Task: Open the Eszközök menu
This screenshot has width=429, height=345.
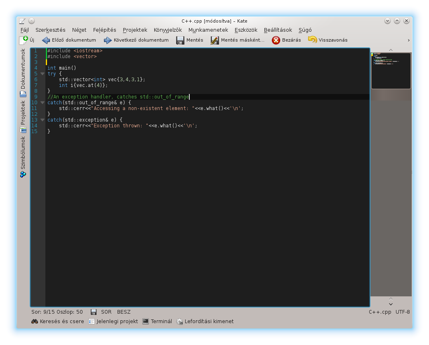Action: pos(246,30)
